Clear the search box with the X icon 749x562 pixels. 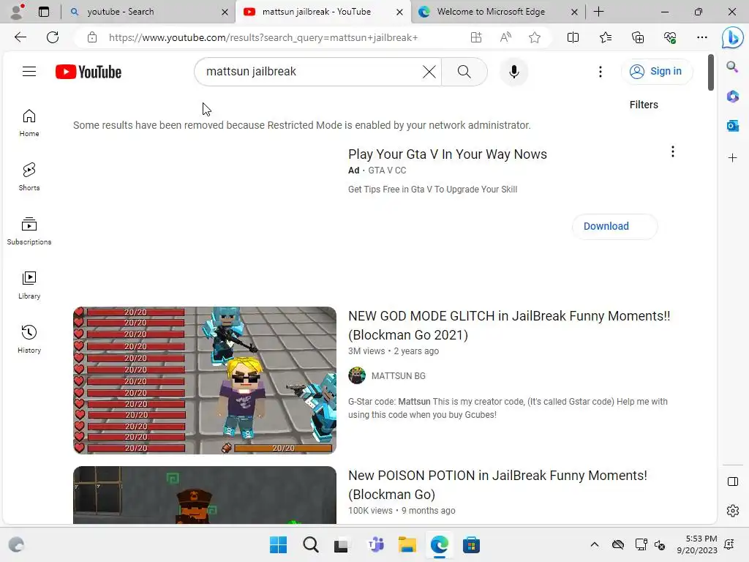[429, 72]
